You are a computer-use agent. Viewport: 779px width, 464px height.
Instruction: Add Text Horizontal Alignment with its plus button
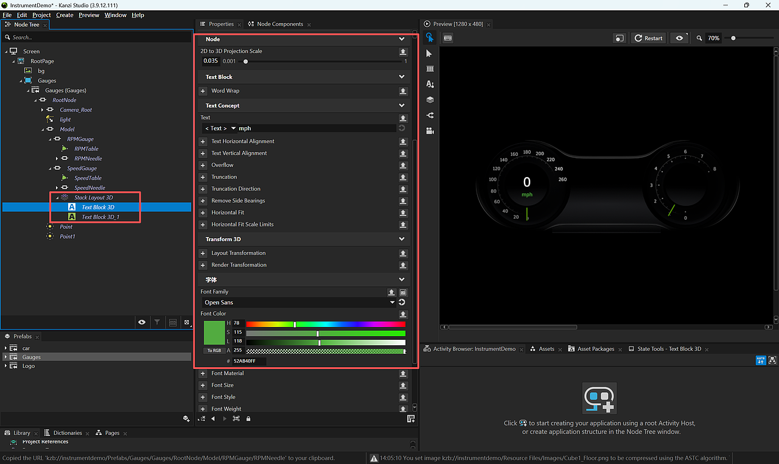click(203, 141)
